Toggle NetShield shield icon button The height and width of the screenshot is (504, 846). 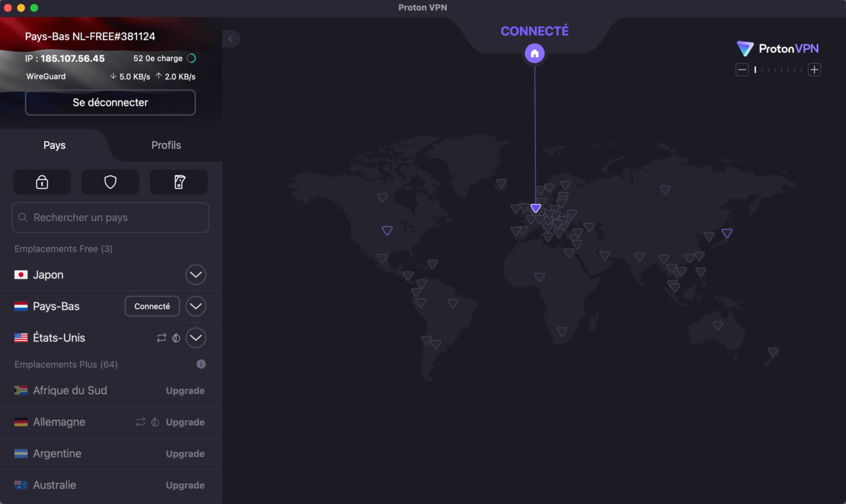click(110, 182)
